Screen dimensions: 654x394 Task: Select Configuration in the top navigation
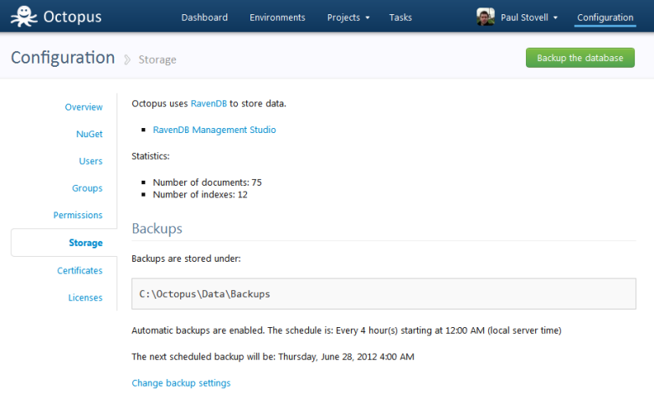pyautogui.click(x=605, y=18)
